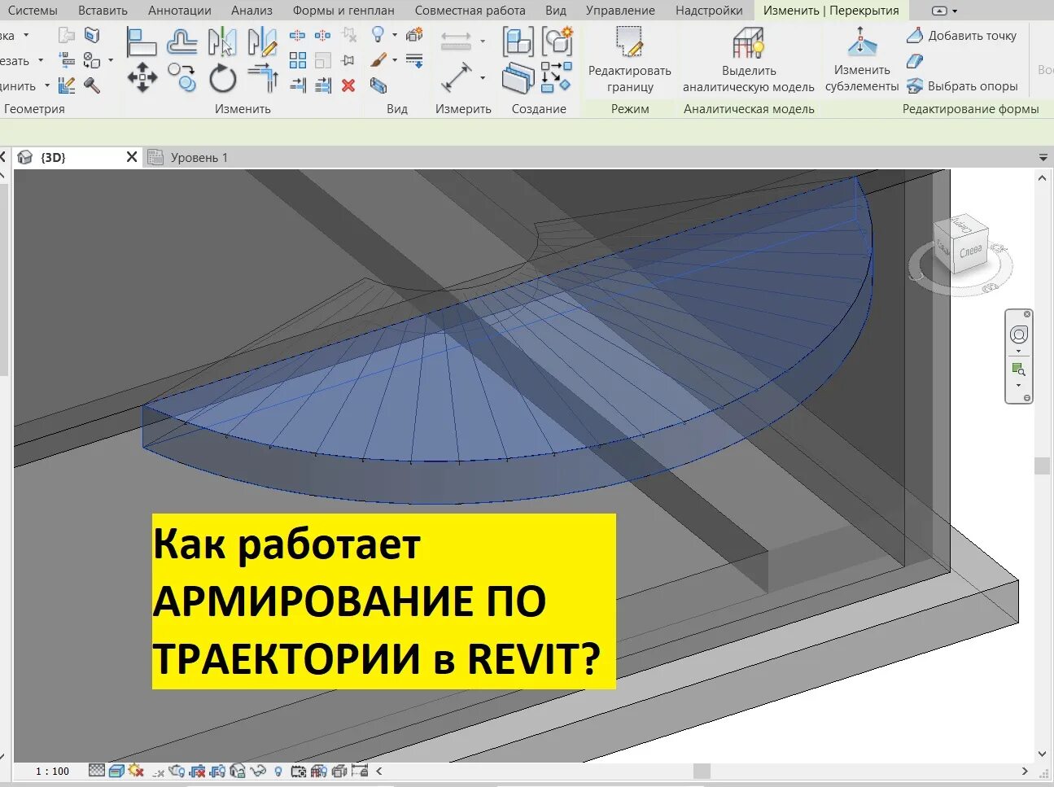
Task: Click the Array tool icon
Action: [298, 60]
